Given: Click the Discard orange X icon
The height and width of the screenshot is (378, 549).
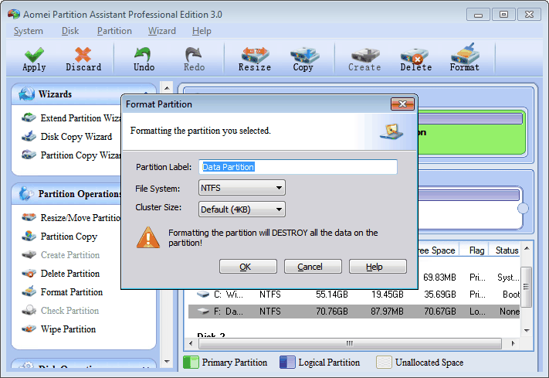Looking at the screenshot, I should pos(83,55).
